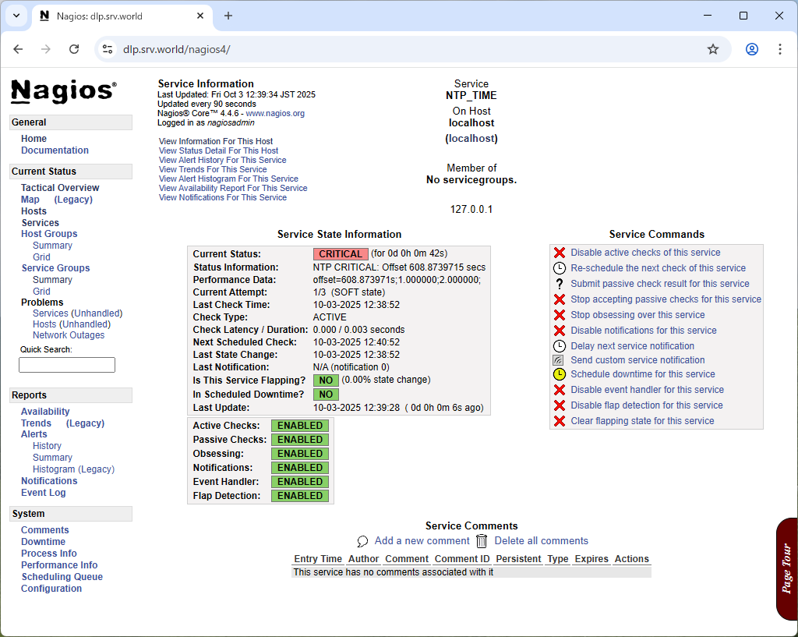Open Services in Current Status menu
The height and width of the screenshot is (637, 798).
41,223
